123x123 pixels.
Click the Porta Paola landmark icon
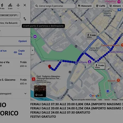click(x=90, y=62)
